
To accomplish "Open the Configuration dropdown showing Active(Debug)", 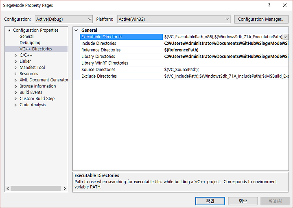I will [64, 19].
